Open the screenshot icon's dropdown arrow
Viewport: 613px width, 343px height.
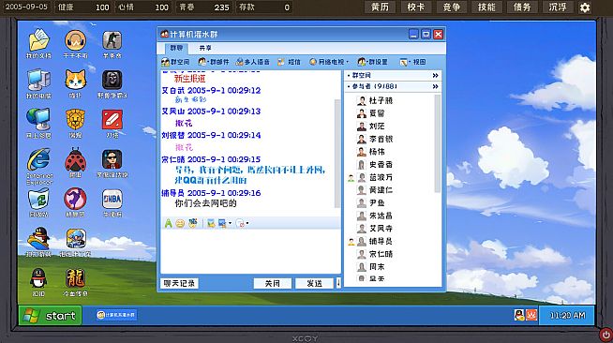[x=230, y=223]
